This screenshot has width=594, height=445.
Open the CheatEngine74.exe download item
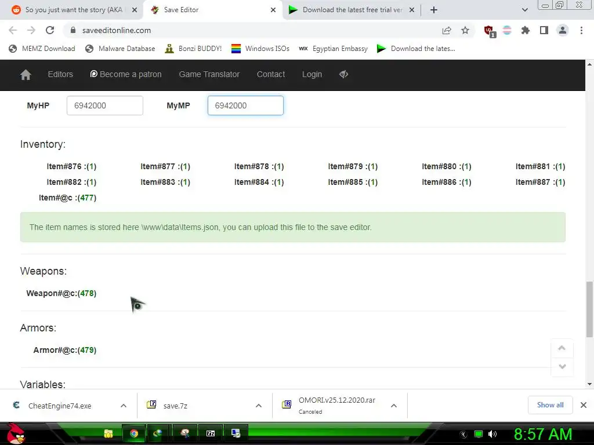point(60,406)
